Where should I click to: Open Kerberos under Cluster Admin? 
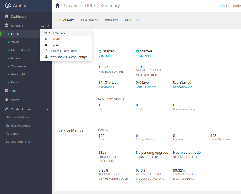tap(12, 134)
